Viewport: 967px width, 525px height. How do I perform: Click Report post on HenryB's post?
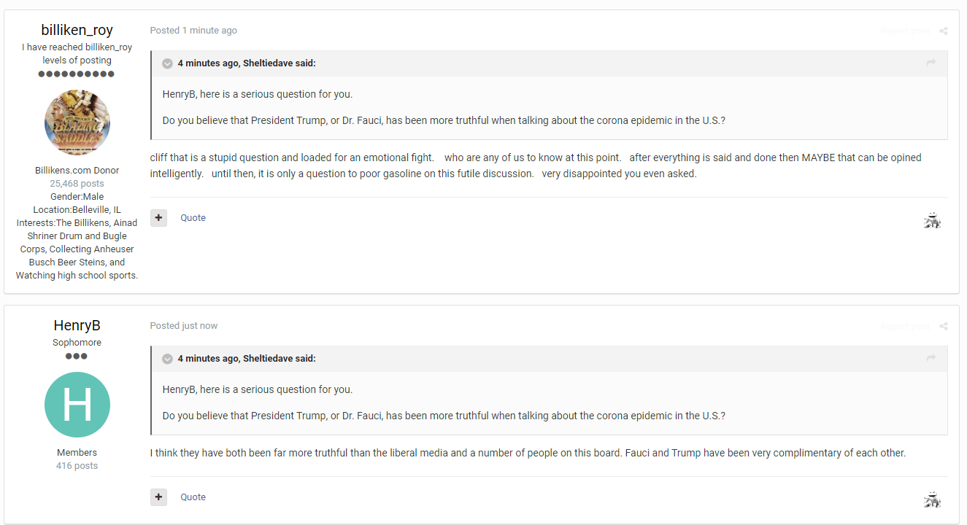coord(905,326)
